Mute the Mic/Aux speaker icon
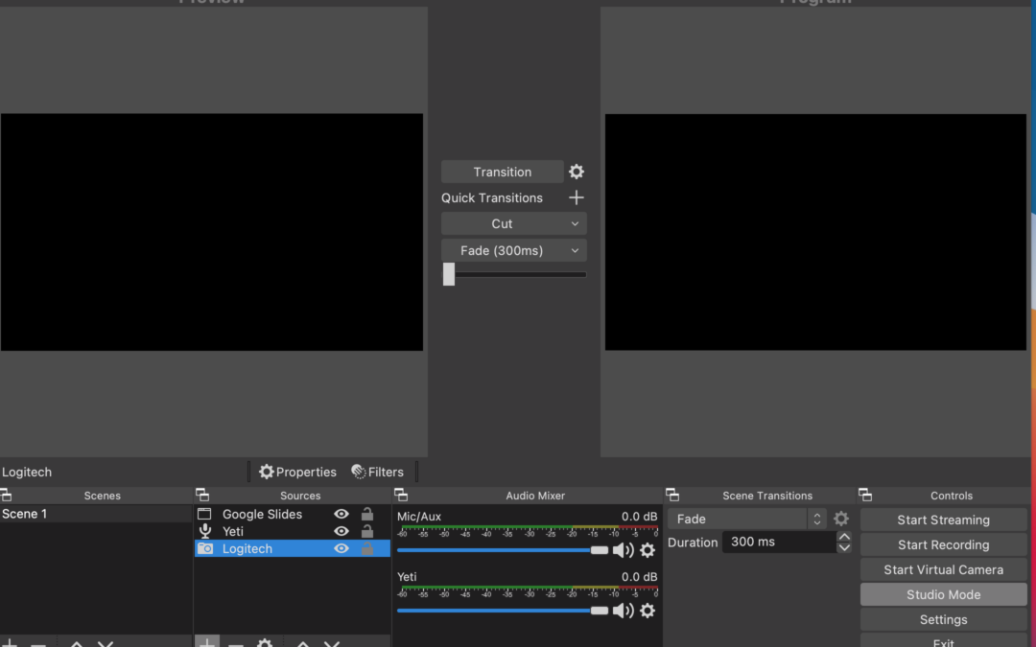The width and height of the screenshot is (1036, 647). tap(623, 550)
